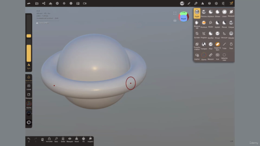This screenshot has width=260, height=146.
Task: Undo the last action
Action: [x=29, y=140]
